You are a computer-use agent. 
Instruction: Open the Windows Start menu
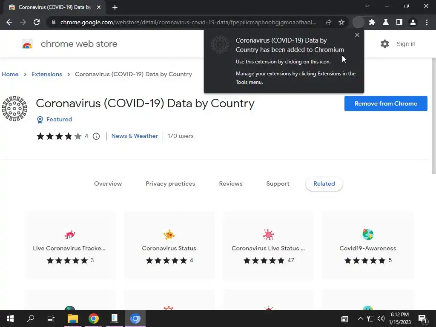[x=10, y=318]
